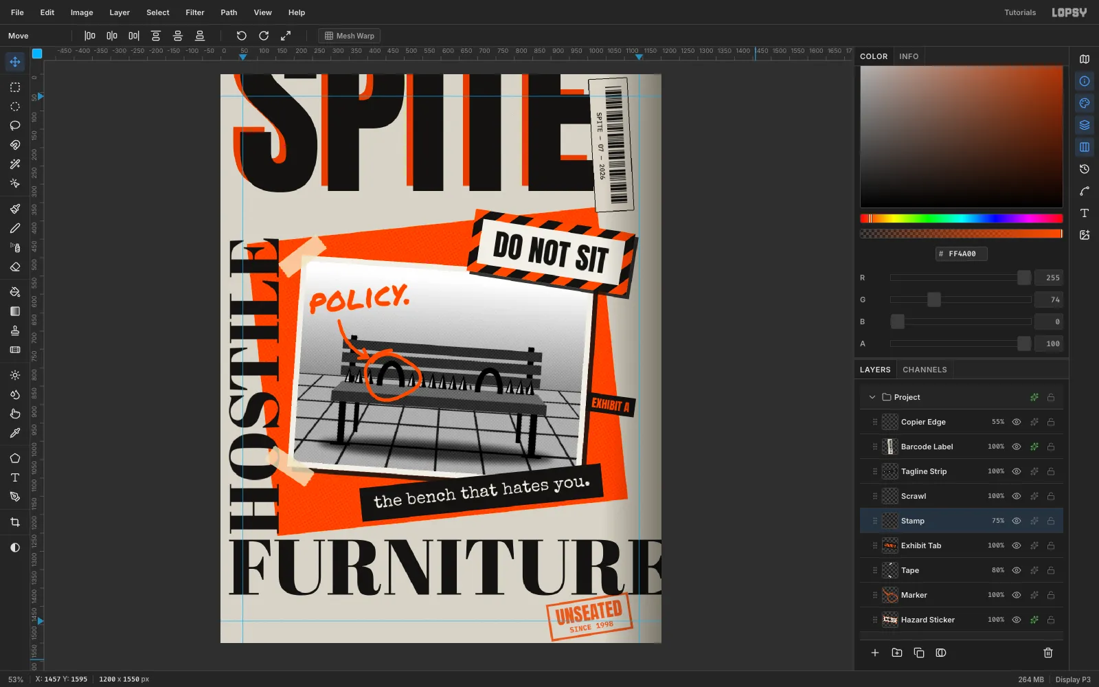Switch to the Channels tab

click(x=925, y=370)
